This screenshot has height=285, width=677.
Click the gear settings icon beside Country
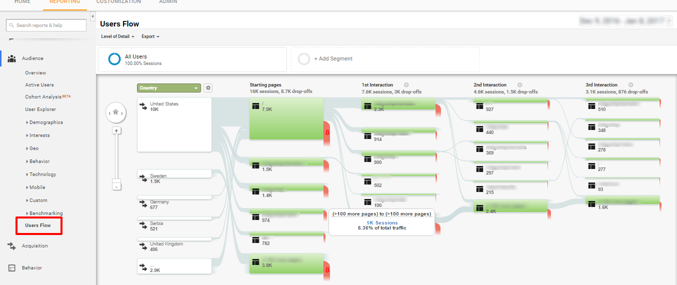208,88
